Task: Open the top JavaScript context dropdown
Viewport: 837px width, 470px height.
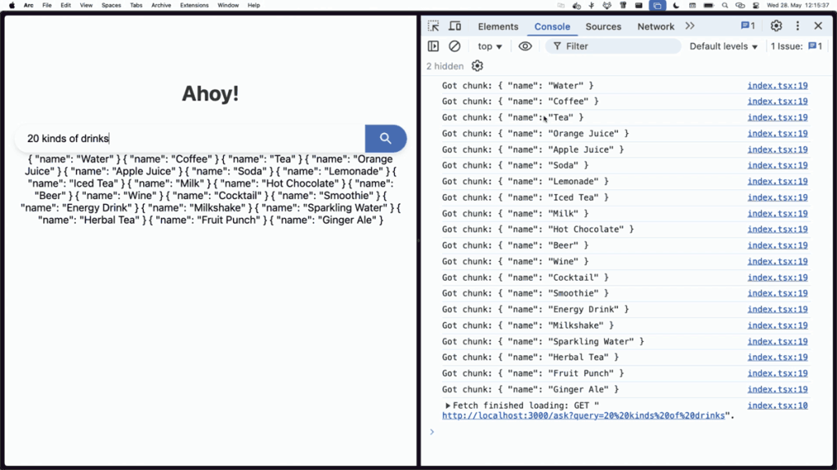Action: (490, 47)
